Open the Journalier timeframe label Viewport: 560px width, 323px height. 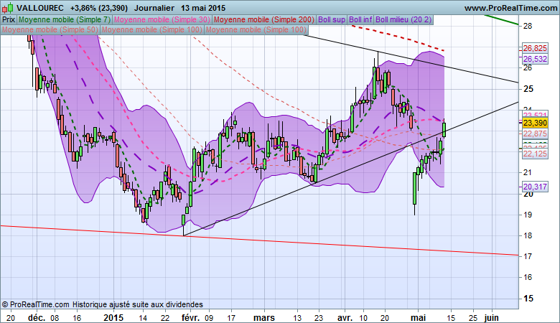pyautogui.click(x=154, y=8)
